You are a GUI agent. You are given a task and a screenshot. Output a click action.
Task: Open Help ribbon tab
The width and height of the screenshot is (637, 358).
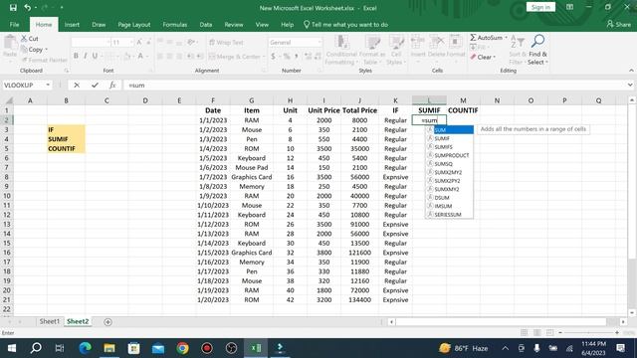[287, 24]
